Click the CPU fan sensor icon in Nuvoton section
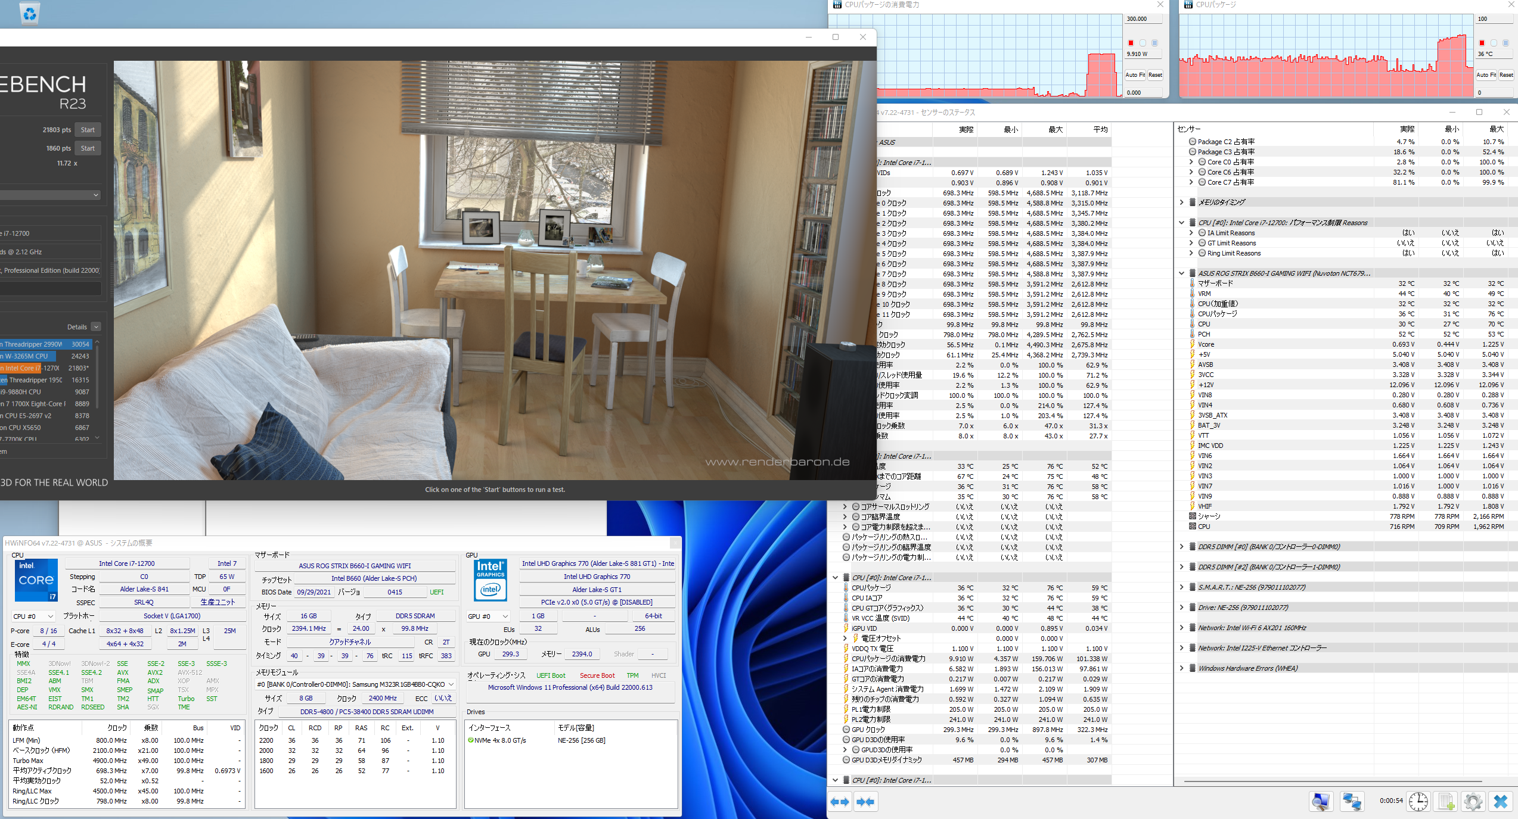 pyautogui.click(x=1193, y=527)
